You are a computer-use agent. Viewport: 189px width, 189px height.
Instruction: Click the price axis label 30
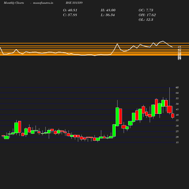tap(177, 126)
